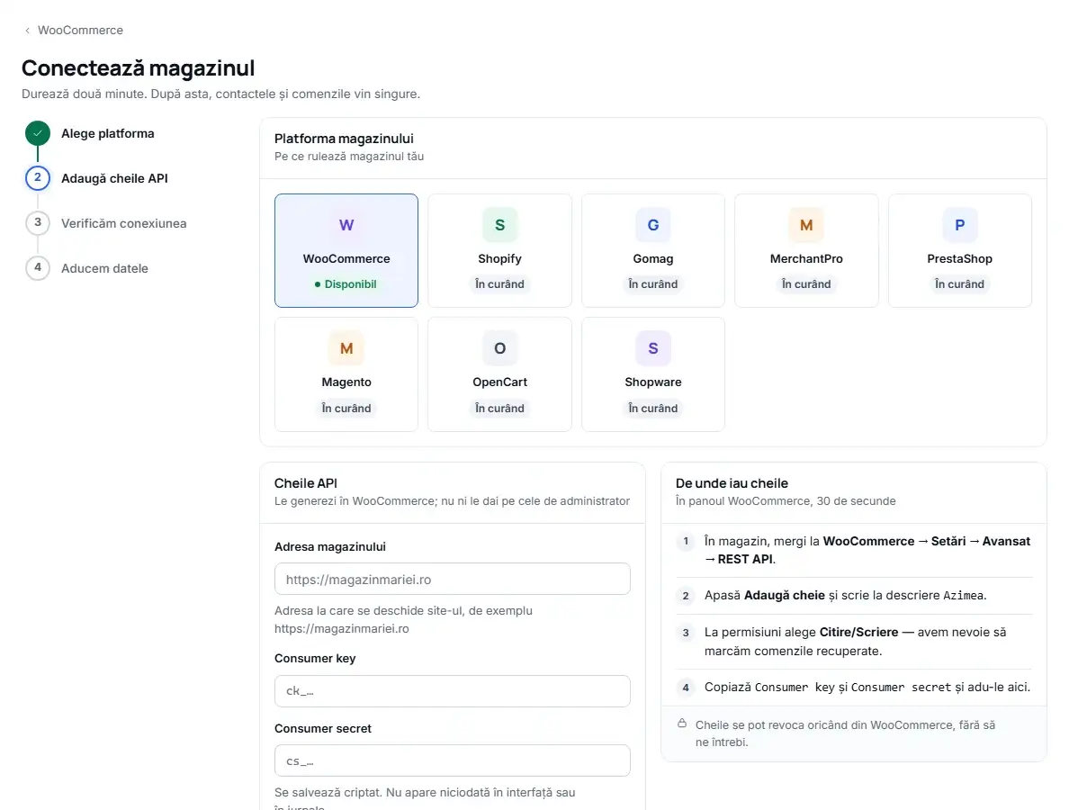Click the Disponibil badge under WooCommerce
This screenshot has width=1069, height=810.
click(346, 284)
